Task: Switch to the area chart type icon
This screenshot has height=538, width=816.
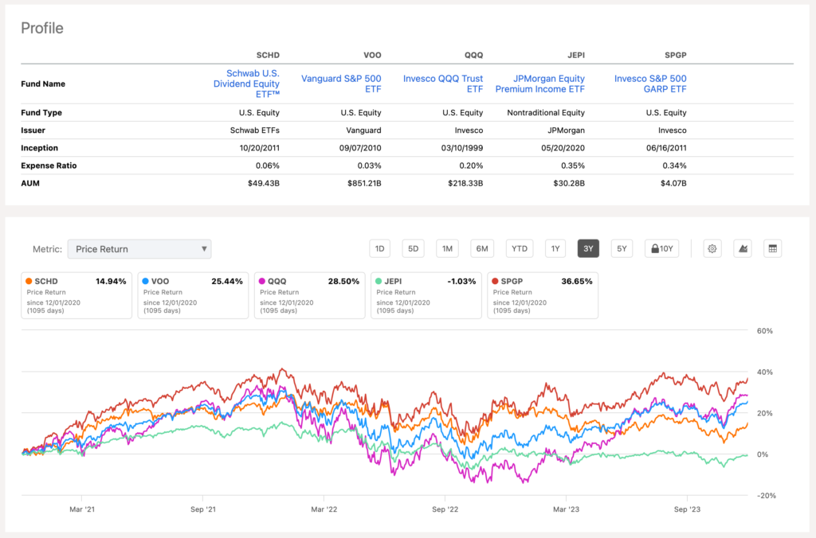Action: 743,249
